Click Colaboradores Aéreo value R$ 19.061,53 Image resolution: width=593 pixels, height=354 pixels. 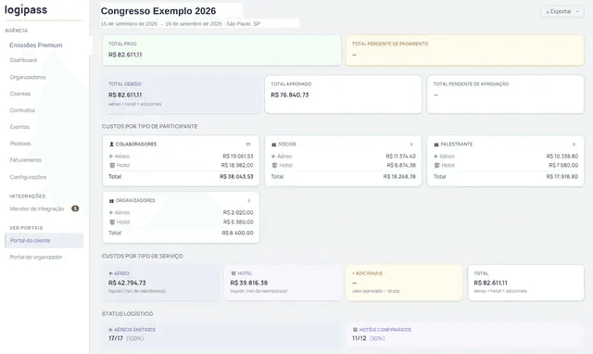pos(238,157)
